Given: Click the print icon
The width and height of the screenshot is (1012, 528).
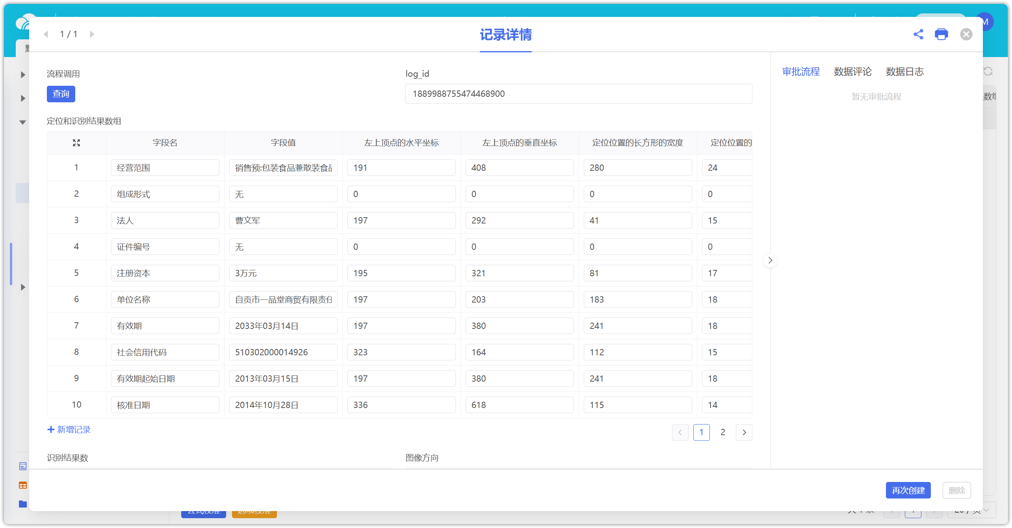Looking at the screenshot, I should (941, 34).
